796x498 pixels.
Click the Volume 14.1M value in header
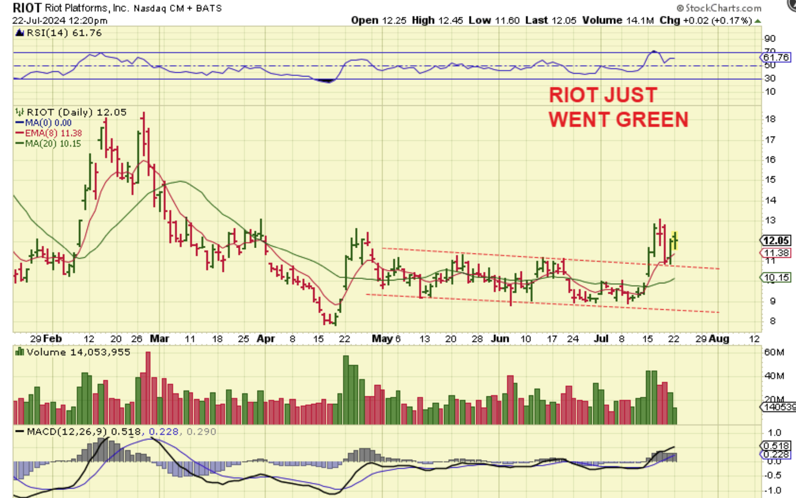point(618,20)
